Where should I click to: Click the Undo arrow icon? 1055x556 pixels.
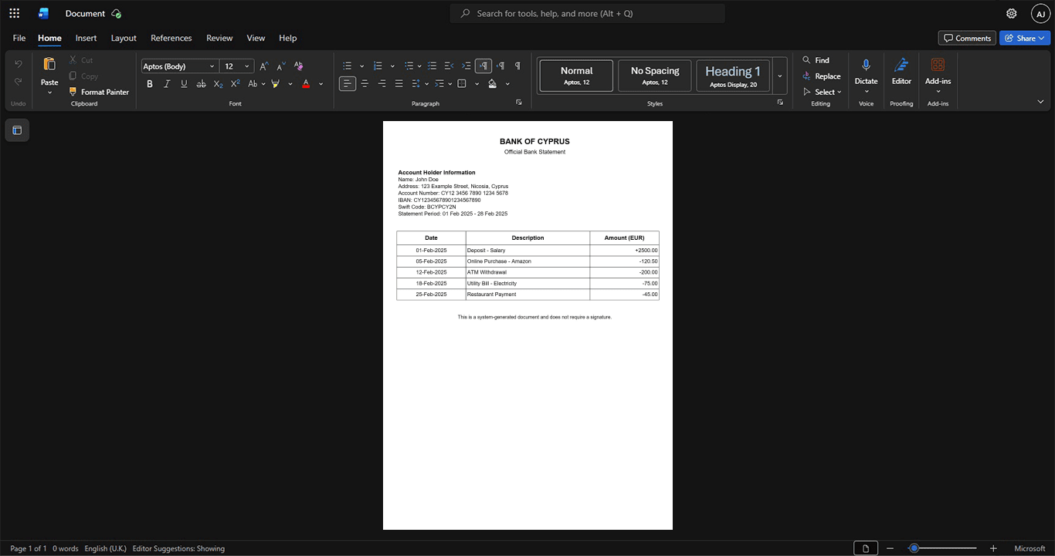coord(19,64)
